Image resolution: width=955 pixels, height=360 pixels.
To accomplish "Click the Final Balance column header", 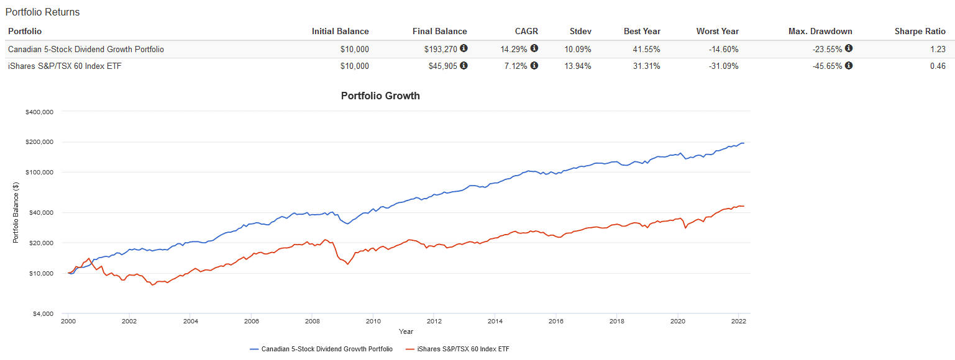I will [x=439, y=31].
